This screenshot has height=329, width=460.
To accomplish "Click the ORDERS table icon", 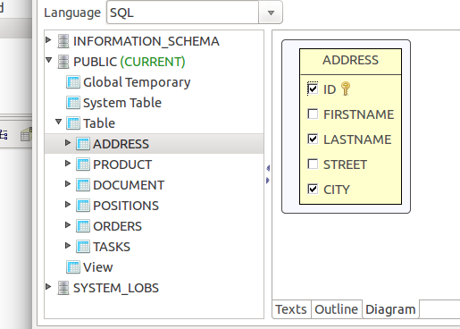I will (x=83, y=226).
